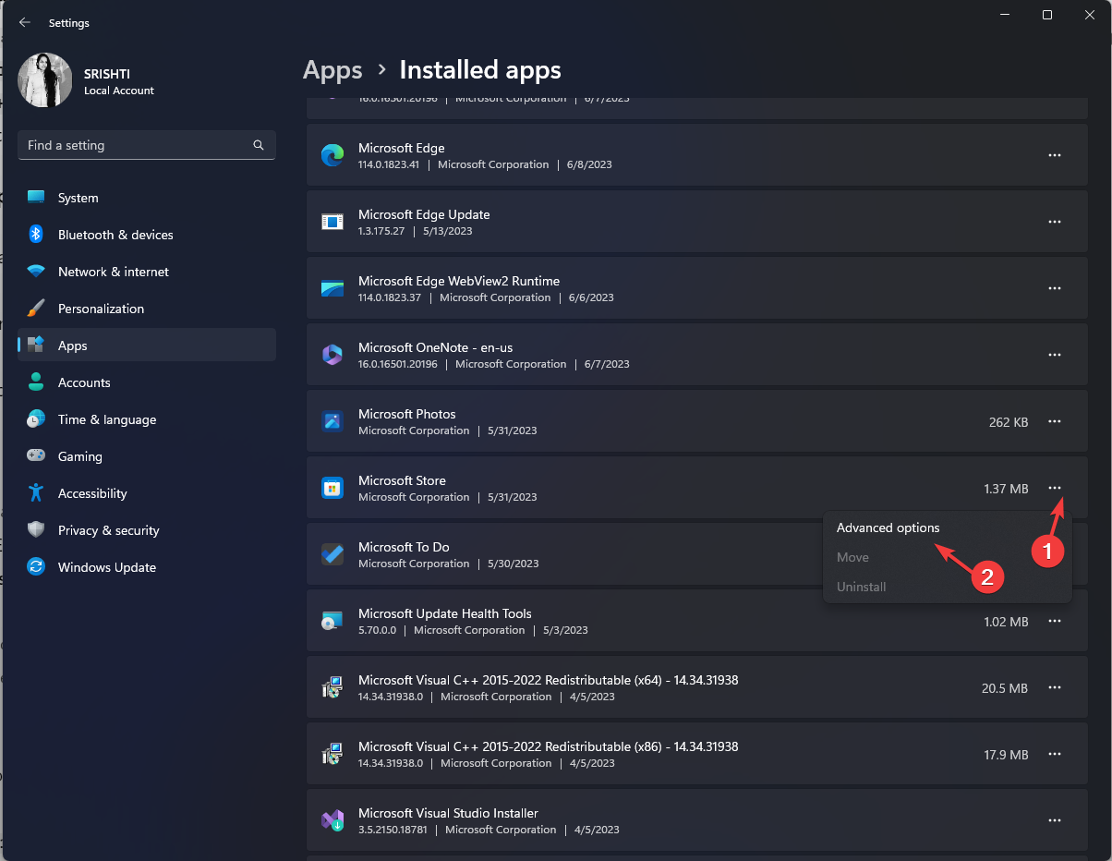
Task: Open more options for Microsoft Edge Update
Action: tap(1055, 222)
